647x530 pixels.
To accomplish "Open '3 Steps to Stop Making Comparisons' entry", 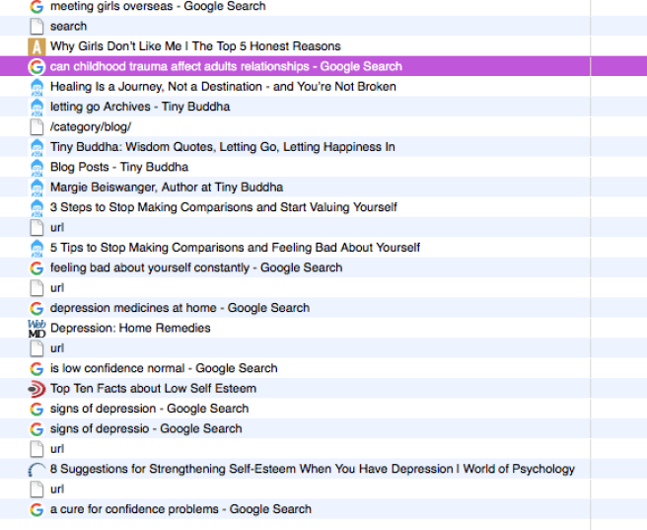I will 223,207.
